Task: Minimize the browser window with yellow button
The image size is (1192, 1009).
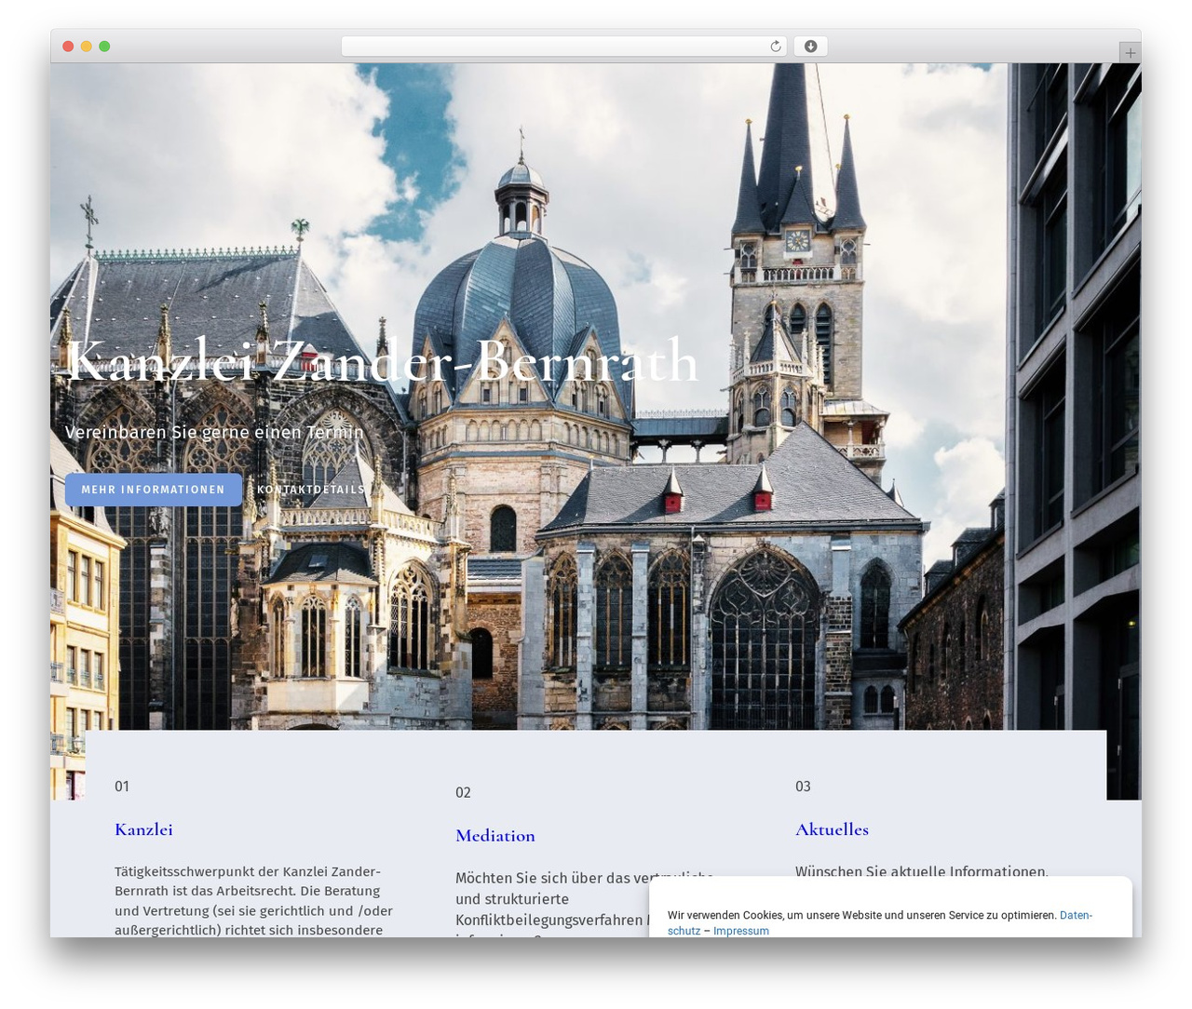Action: click(86, 47)
